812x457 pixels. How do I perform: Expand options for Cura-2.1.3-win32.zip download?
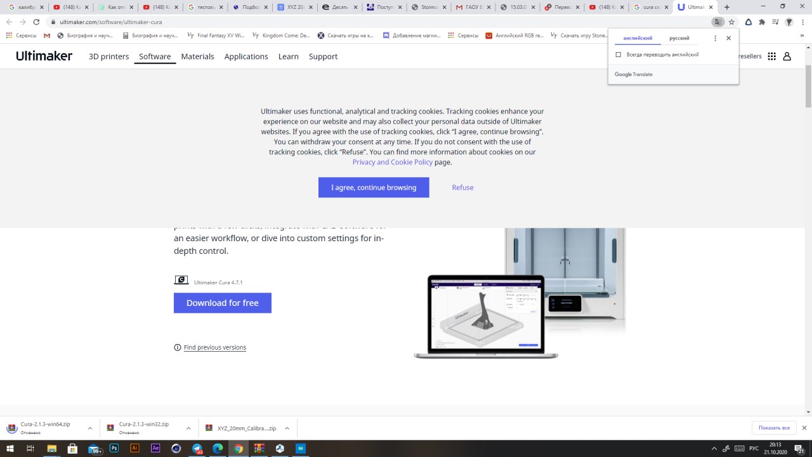point(188,428)
